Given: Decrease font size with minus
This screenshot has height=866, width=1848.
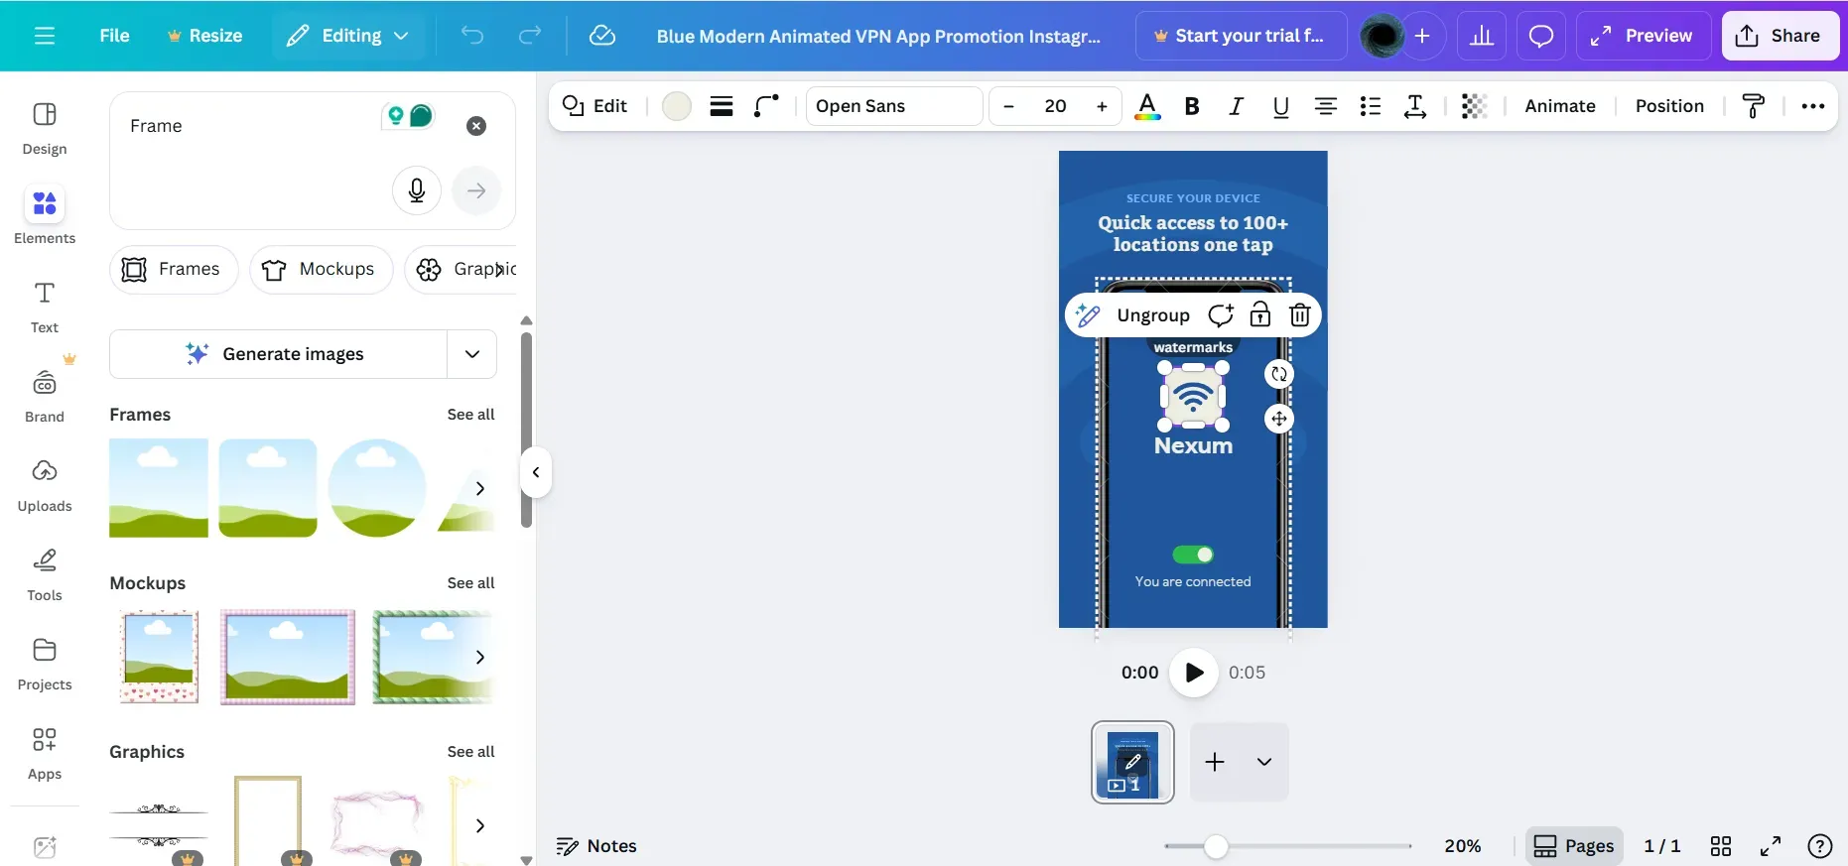Looking at the screenshot, I should (x=1009, y=106).
